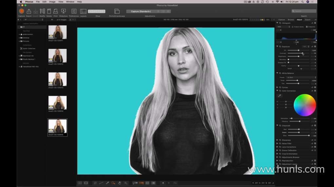Viewport: 334px width, 187px height.
Task: Select thumbnail Ana21-03-120011
Action: (58, 32)
